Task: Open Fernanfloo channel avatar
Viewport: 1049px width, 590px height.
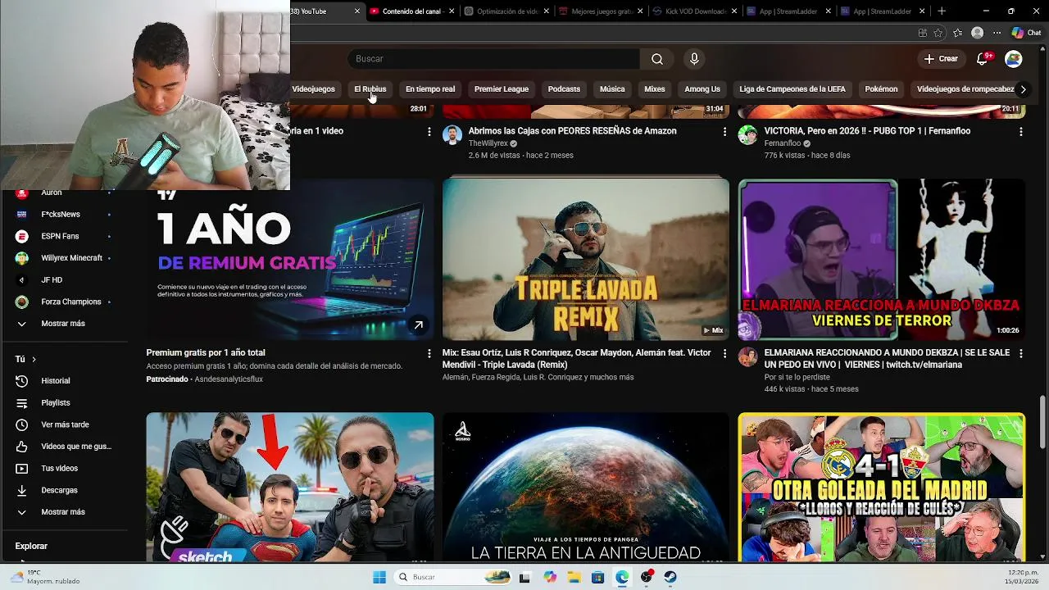Action: 747,135
